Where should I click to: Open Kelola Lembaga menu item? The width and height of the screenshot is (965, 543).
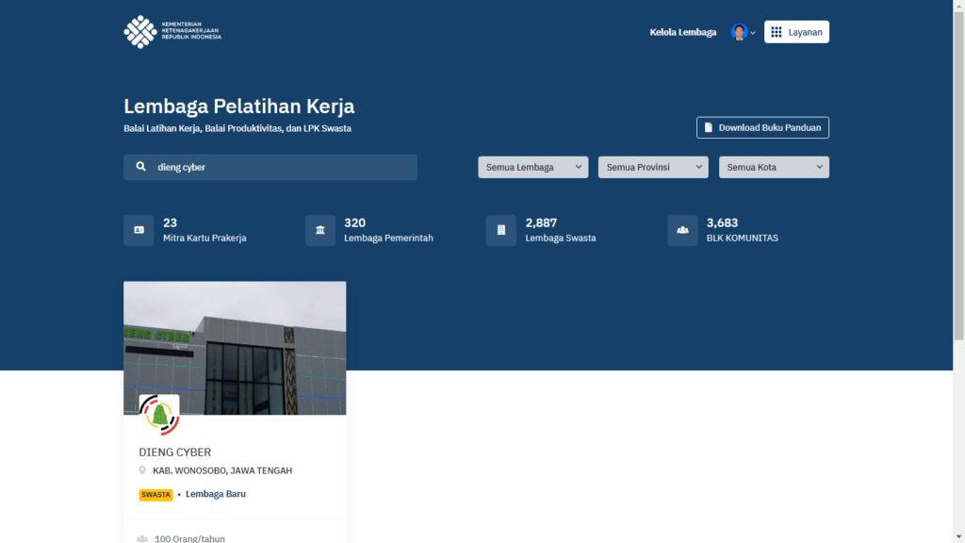[682, 32]
